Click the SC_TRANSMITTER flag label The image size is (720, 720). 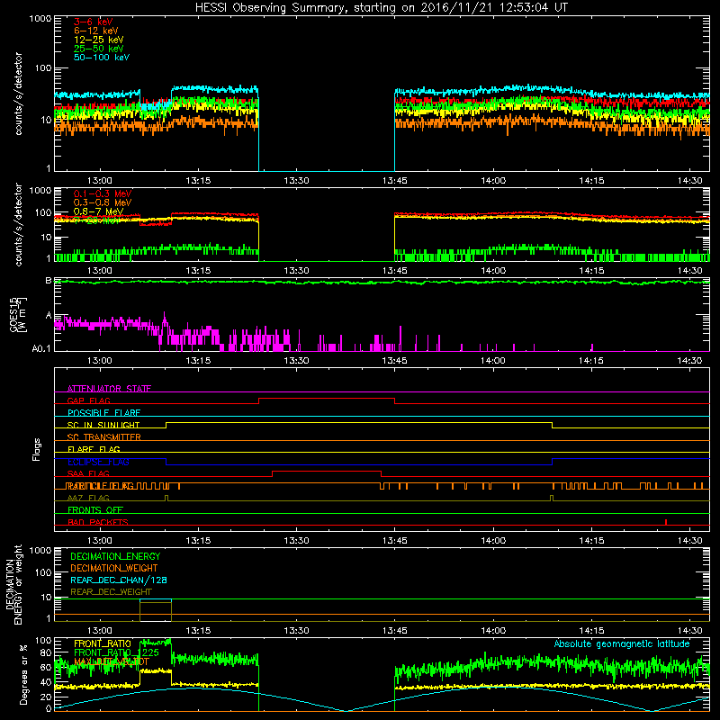coord(104,437)
